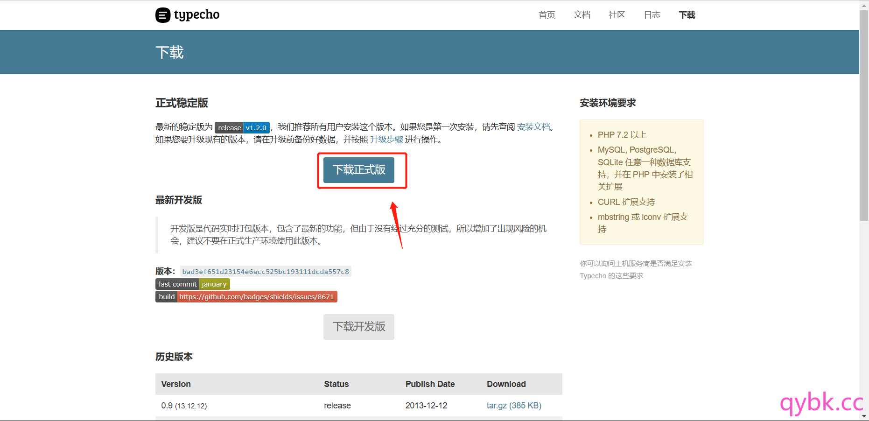Open the 安装文档 link

[x=533, y=127]
